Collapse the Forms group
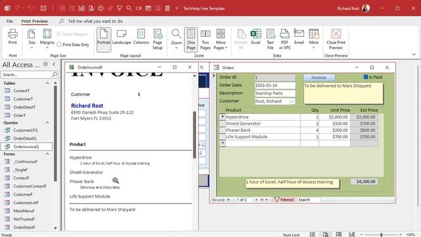The image size is (421, 237). click(47, 154)
